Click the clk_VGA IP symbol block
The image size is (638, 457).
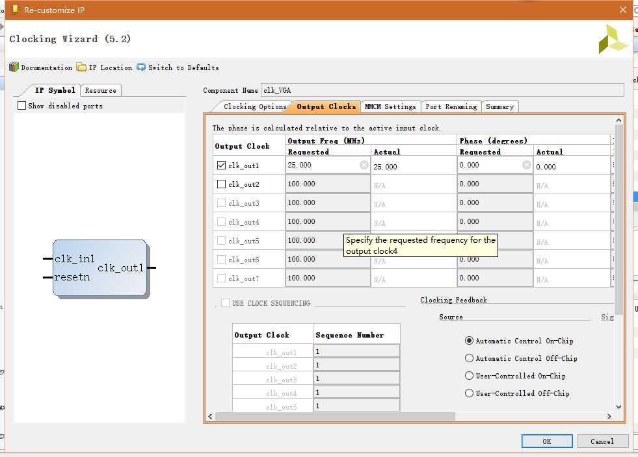(x=100, y=267)
